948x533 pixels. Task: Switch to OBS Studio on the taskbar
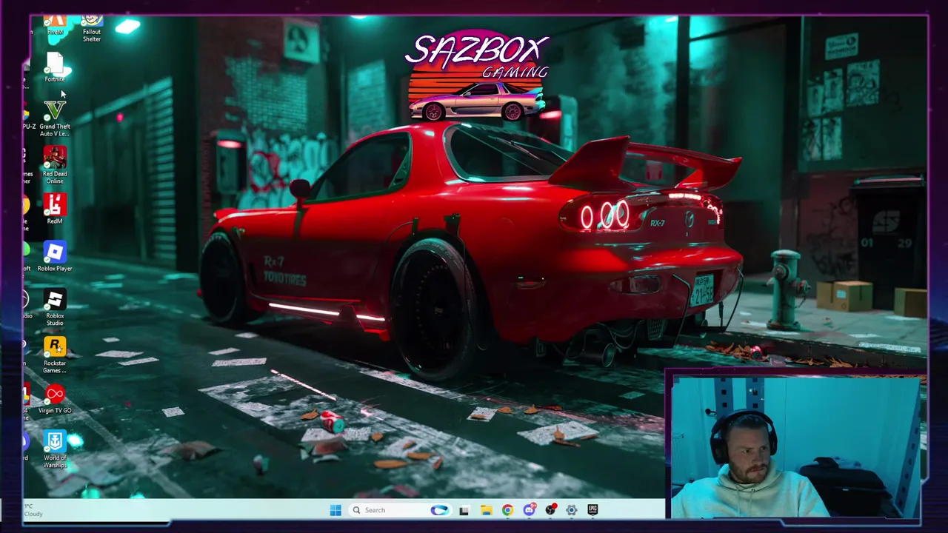click(x=550, y=510)
